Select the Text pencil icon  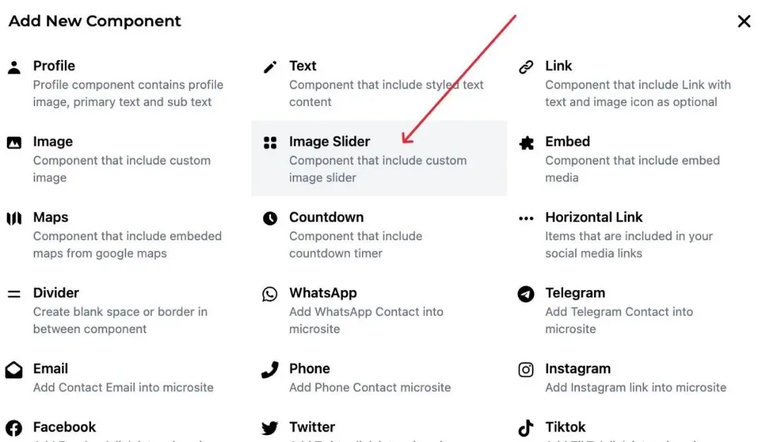point(270,67)
